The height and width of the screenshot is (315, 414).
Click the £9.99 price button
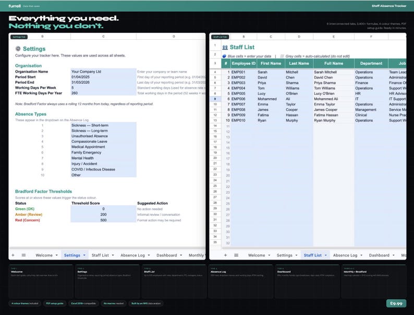point(396,304)
